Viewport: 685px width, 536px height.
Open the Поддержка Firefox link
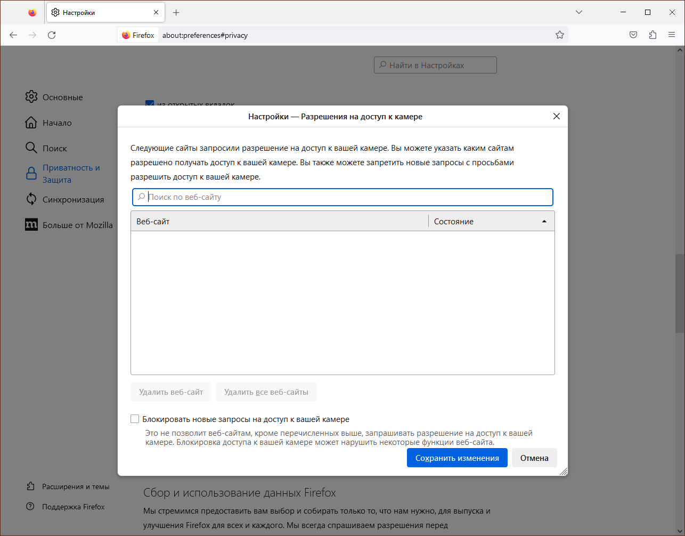pos(73,507)
